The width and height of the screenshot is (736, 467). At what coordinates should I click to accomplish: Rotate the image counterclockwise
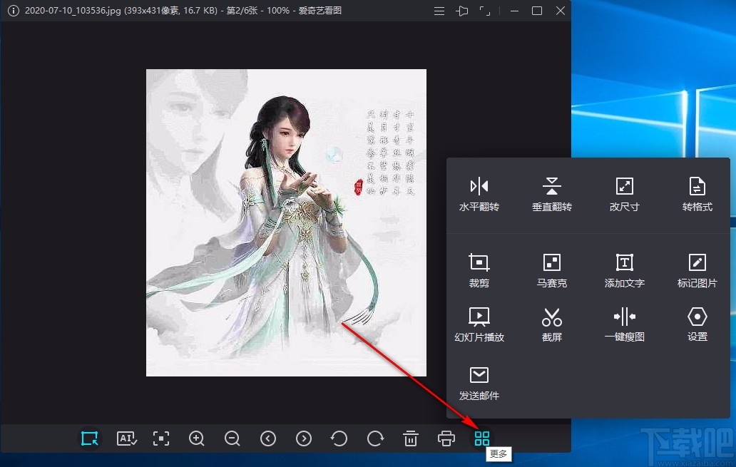(x=339, y=438)
